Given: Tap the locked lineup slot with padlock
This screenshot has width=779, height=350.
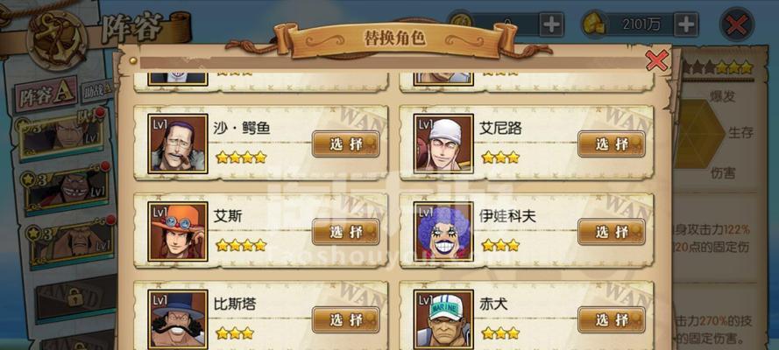Looking at the screenshot, I should point(74,297).
